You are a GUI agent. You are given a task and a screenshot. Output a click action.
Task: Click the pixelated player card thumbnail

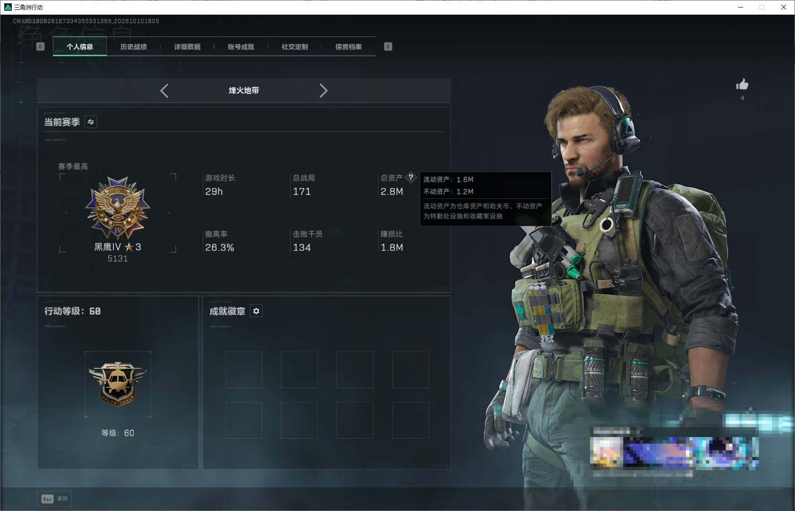point(674,451)
